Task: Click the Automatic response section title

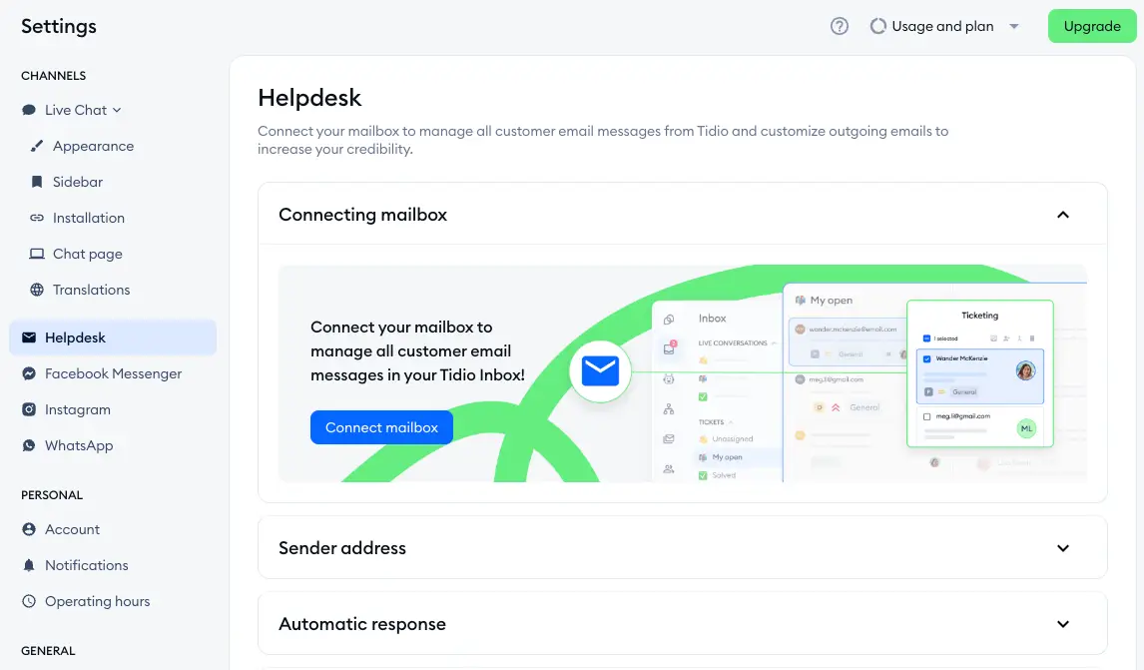Action: [x=362, y=624]
